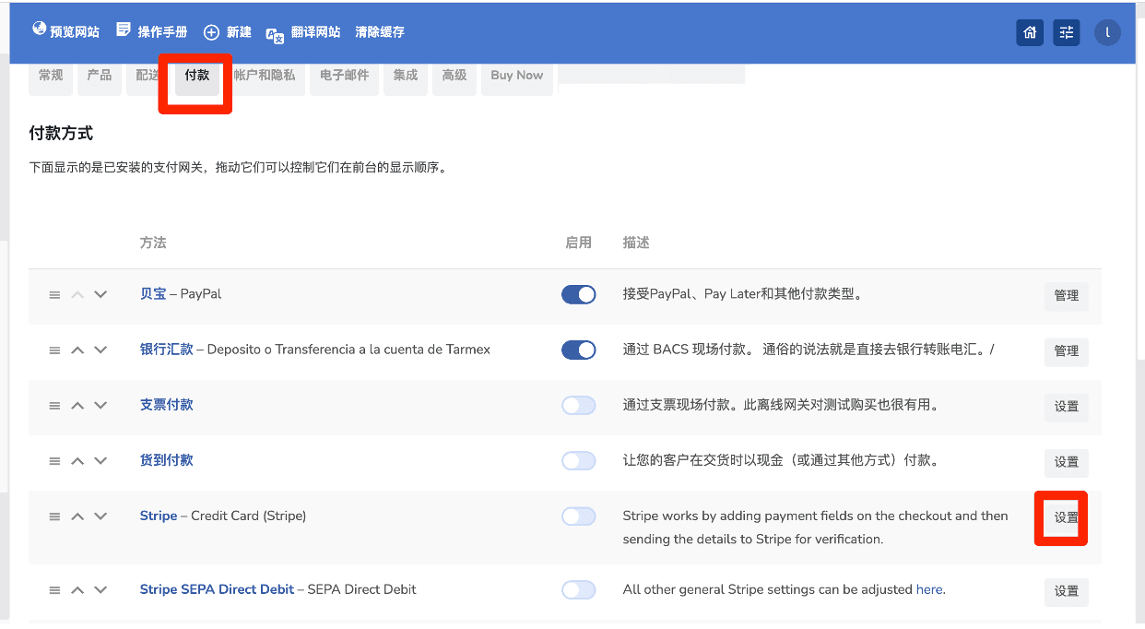Screen dimensions: 1145x629
Task: Open the Buy Now tab
Action: coord(516,76)
